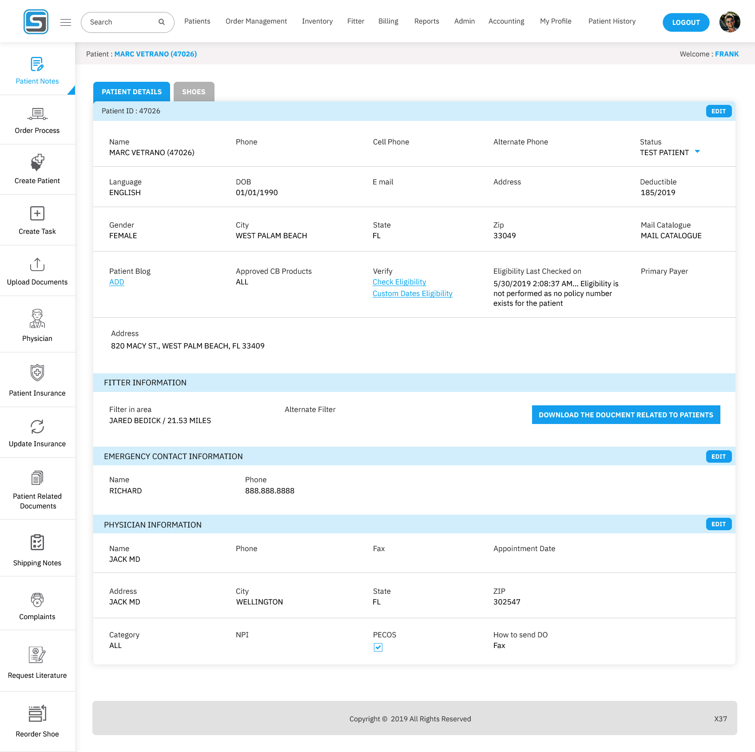Image resolution: width=755 pixels, height=752 pixels.
Task: Switch to the SHOES tab
Action: point(194,92)
